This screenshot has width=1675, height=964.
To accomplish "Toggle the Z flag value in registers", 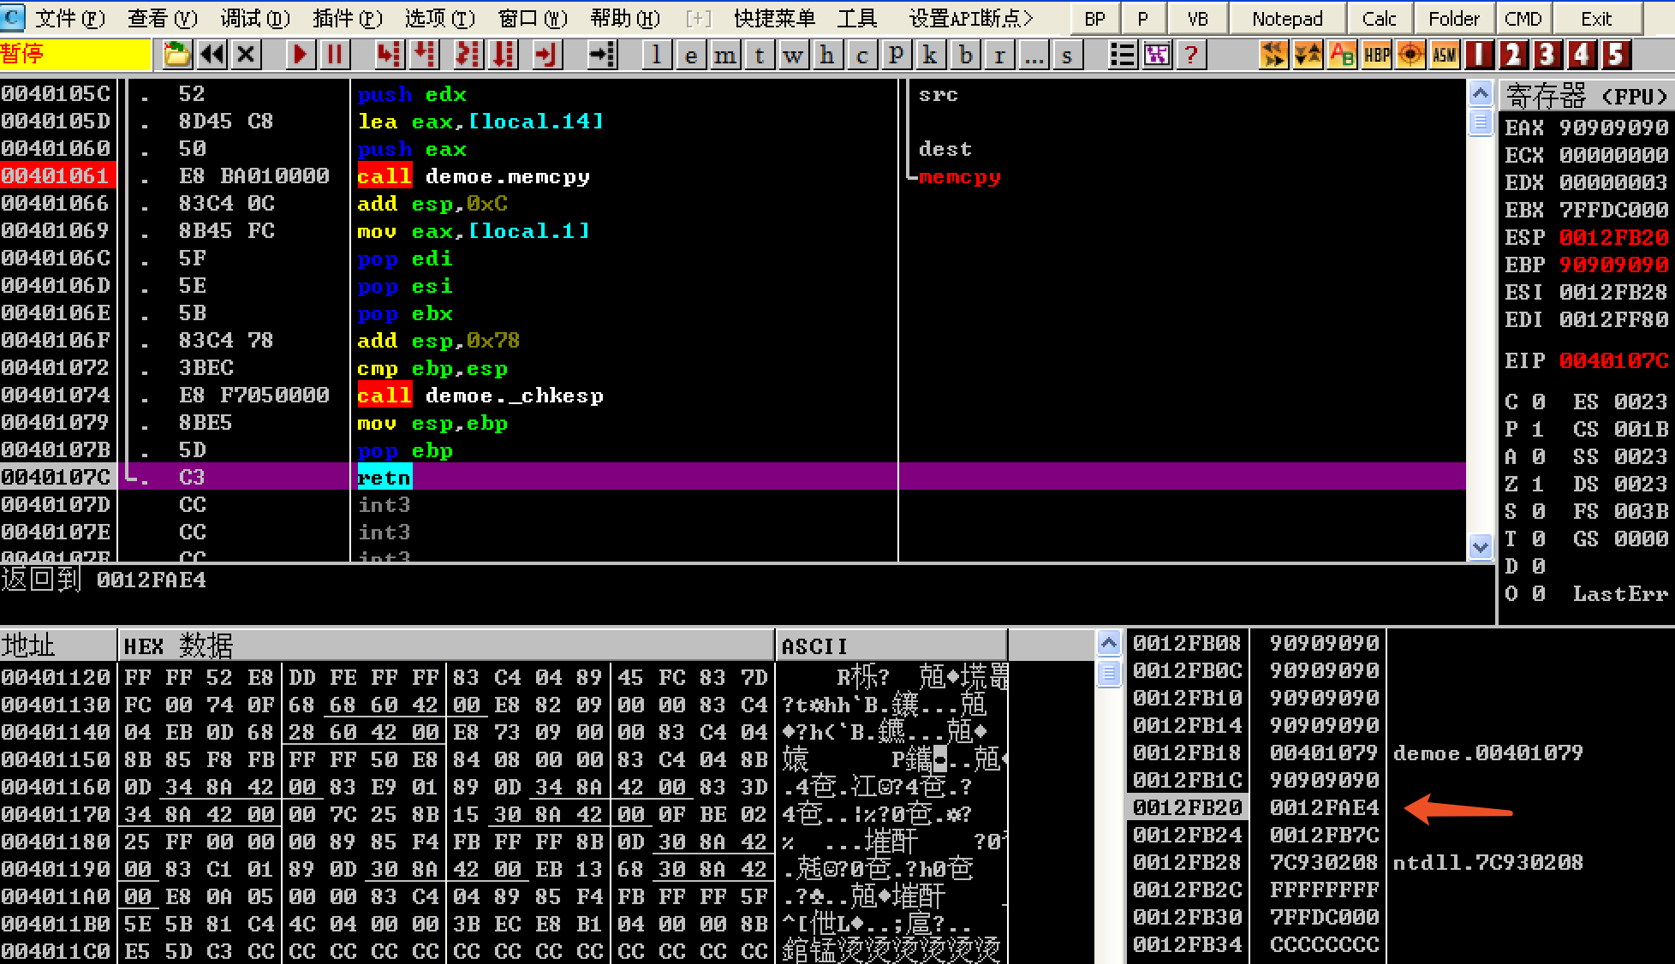I will click(x=1537, y=484).
